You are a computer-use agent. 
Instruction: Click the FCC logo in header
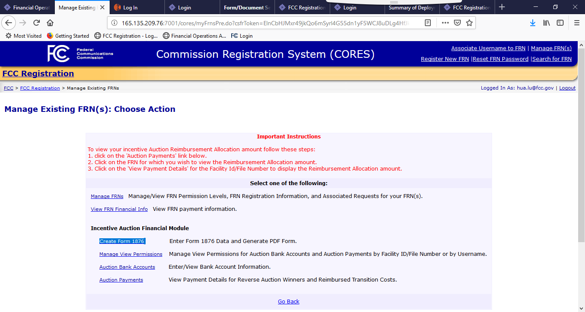click(x=80, y=54)
